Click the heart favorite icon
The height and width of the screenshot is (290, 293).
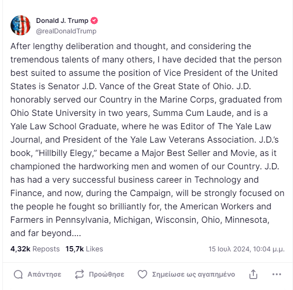click(142, 274)
